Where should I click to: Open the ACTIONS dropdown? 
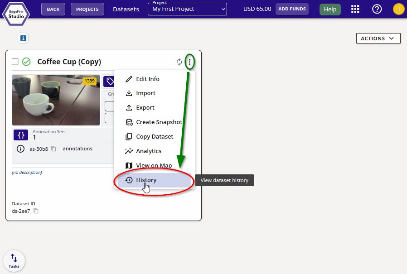pyautogui.click(x=378, y=38)
